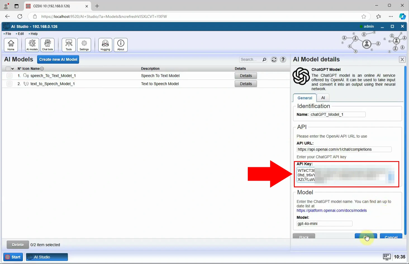Click the admin user indicator

tap(367, 26)
